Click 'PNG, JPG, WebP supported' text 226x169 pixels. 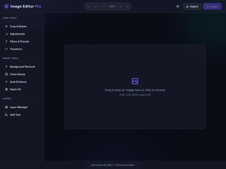[135, 95]
